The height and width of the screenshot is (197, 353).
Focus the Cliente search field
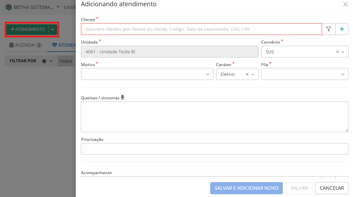[202, 29]
